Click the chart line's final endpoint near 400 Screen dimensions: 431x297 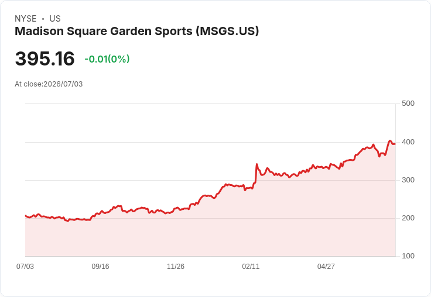pyautogui.click(x=395, y=144)
